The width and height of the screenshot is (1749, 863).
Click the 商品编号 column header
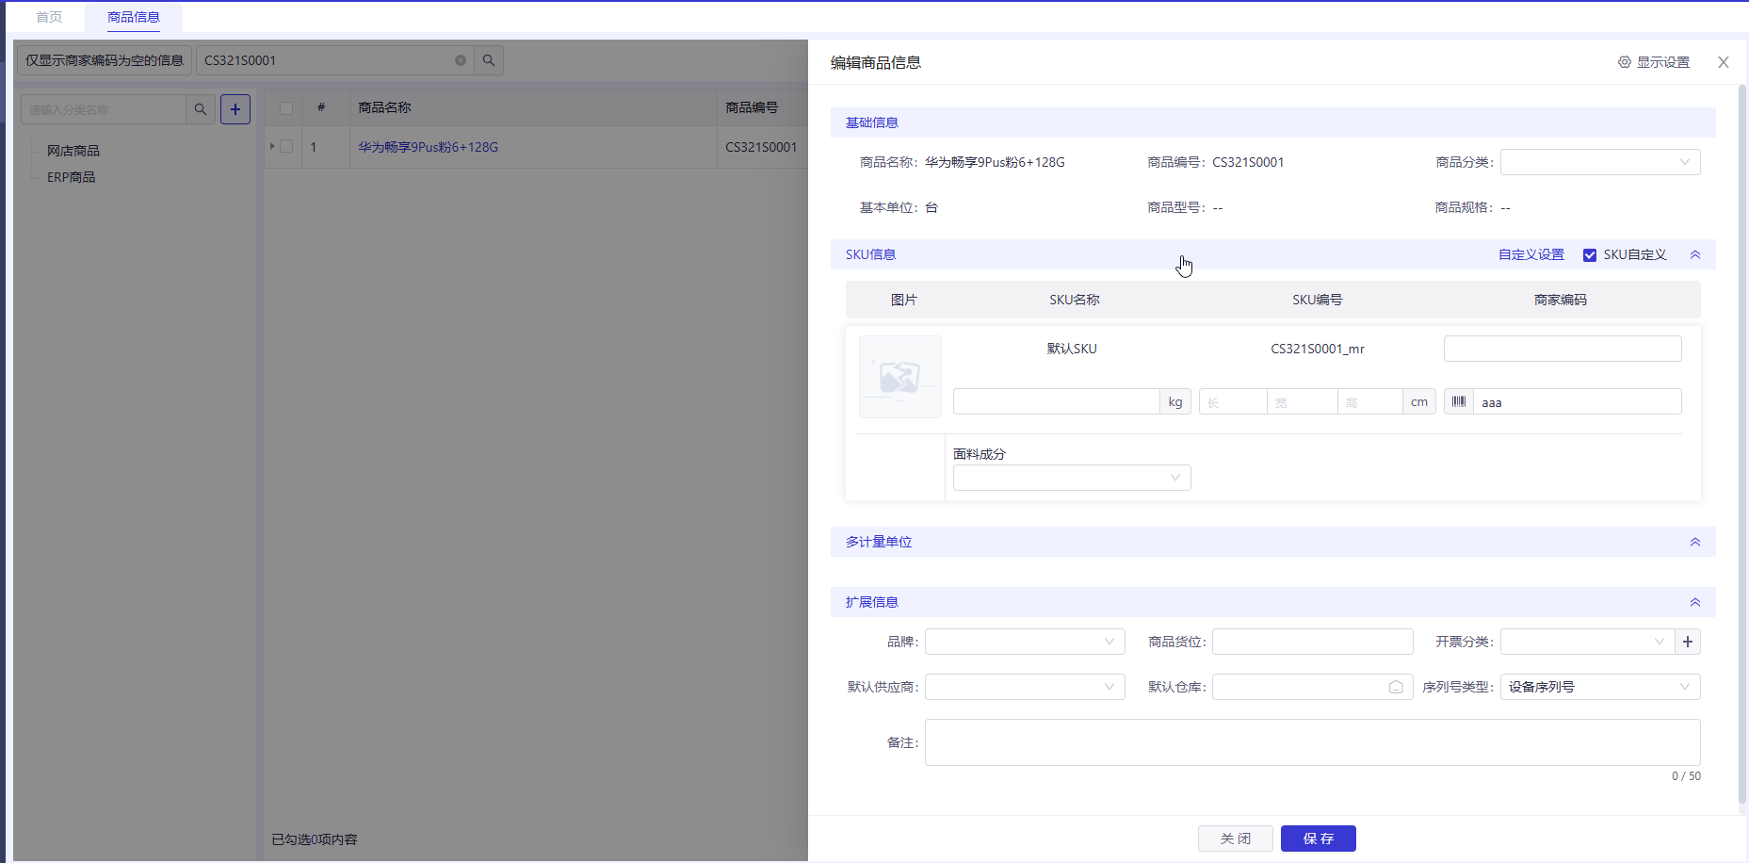pos(763,107)
